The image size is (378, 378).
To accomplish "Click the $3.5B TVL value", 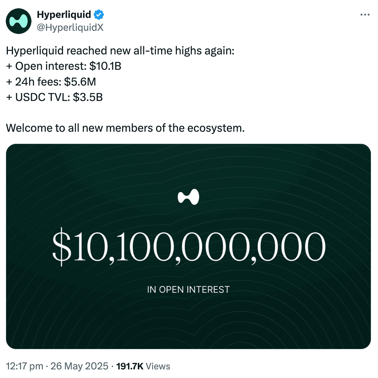I will [88, 97].
